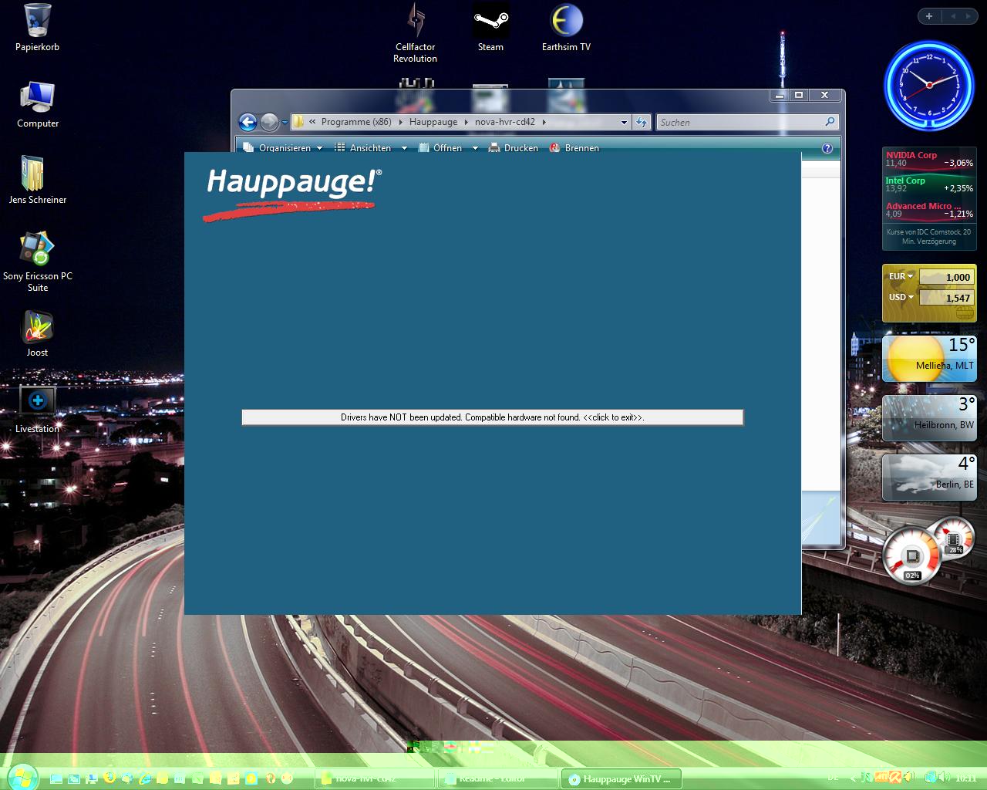Image resolution: width=987 pixels, height=790 pixels.
Task: Open the Organisieren menu
Action: click(282, 148)
